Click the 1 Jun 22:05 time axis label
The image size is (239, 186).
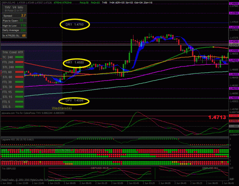[22, 183]
